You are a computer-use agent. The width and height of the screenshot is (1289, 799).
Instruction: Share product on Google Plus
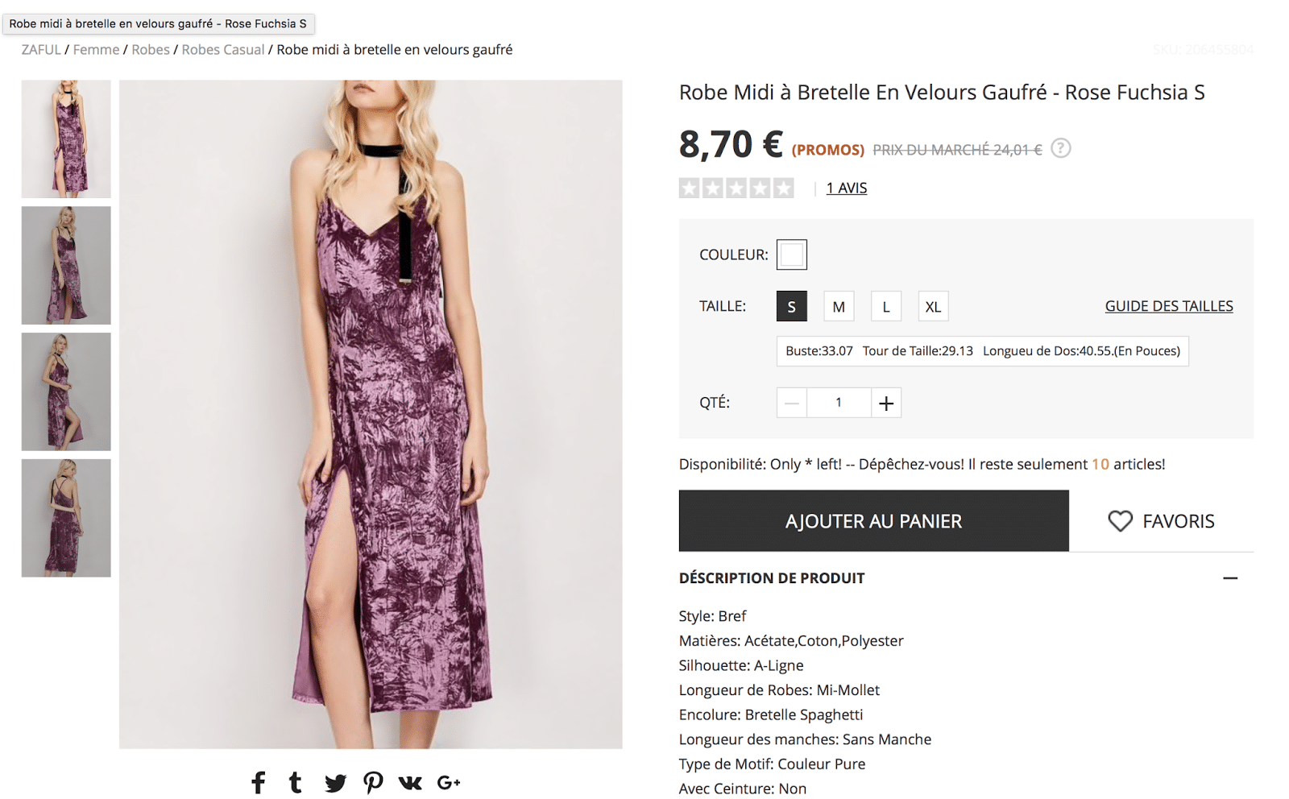[449, 782]
